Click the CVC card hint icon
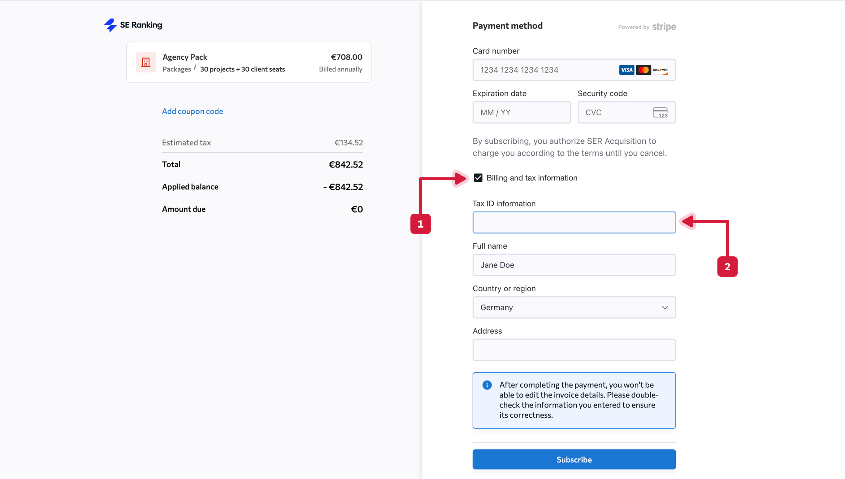This screenshot has height=479, width=845. tap(660, 112)
